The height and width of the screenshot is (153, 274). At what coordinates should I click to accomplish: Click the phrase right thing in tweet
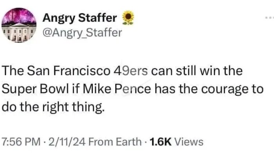click(74, 107)
